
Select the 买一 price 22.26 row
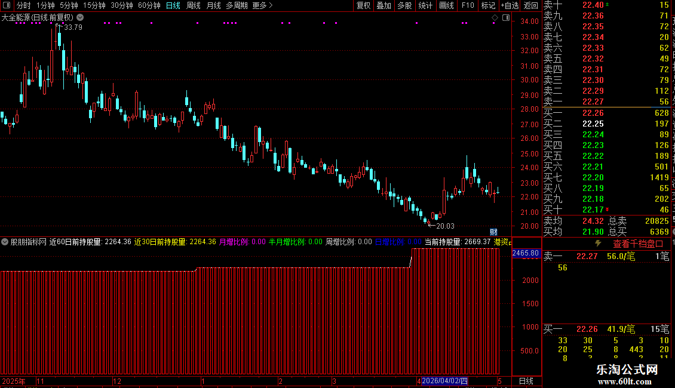point(606,113)
